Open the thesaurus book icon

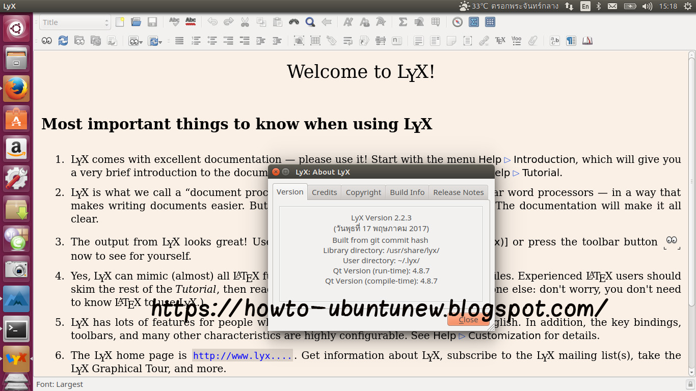point(587,41)
